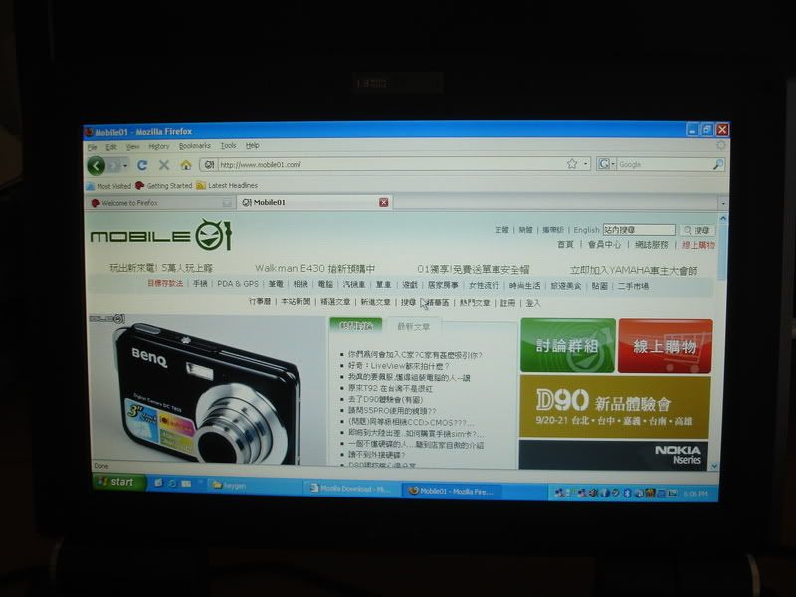The image size is (796, 597).
Task: Open the 熱門文章 link in the sub-navigation
Action: coord(475,303)
